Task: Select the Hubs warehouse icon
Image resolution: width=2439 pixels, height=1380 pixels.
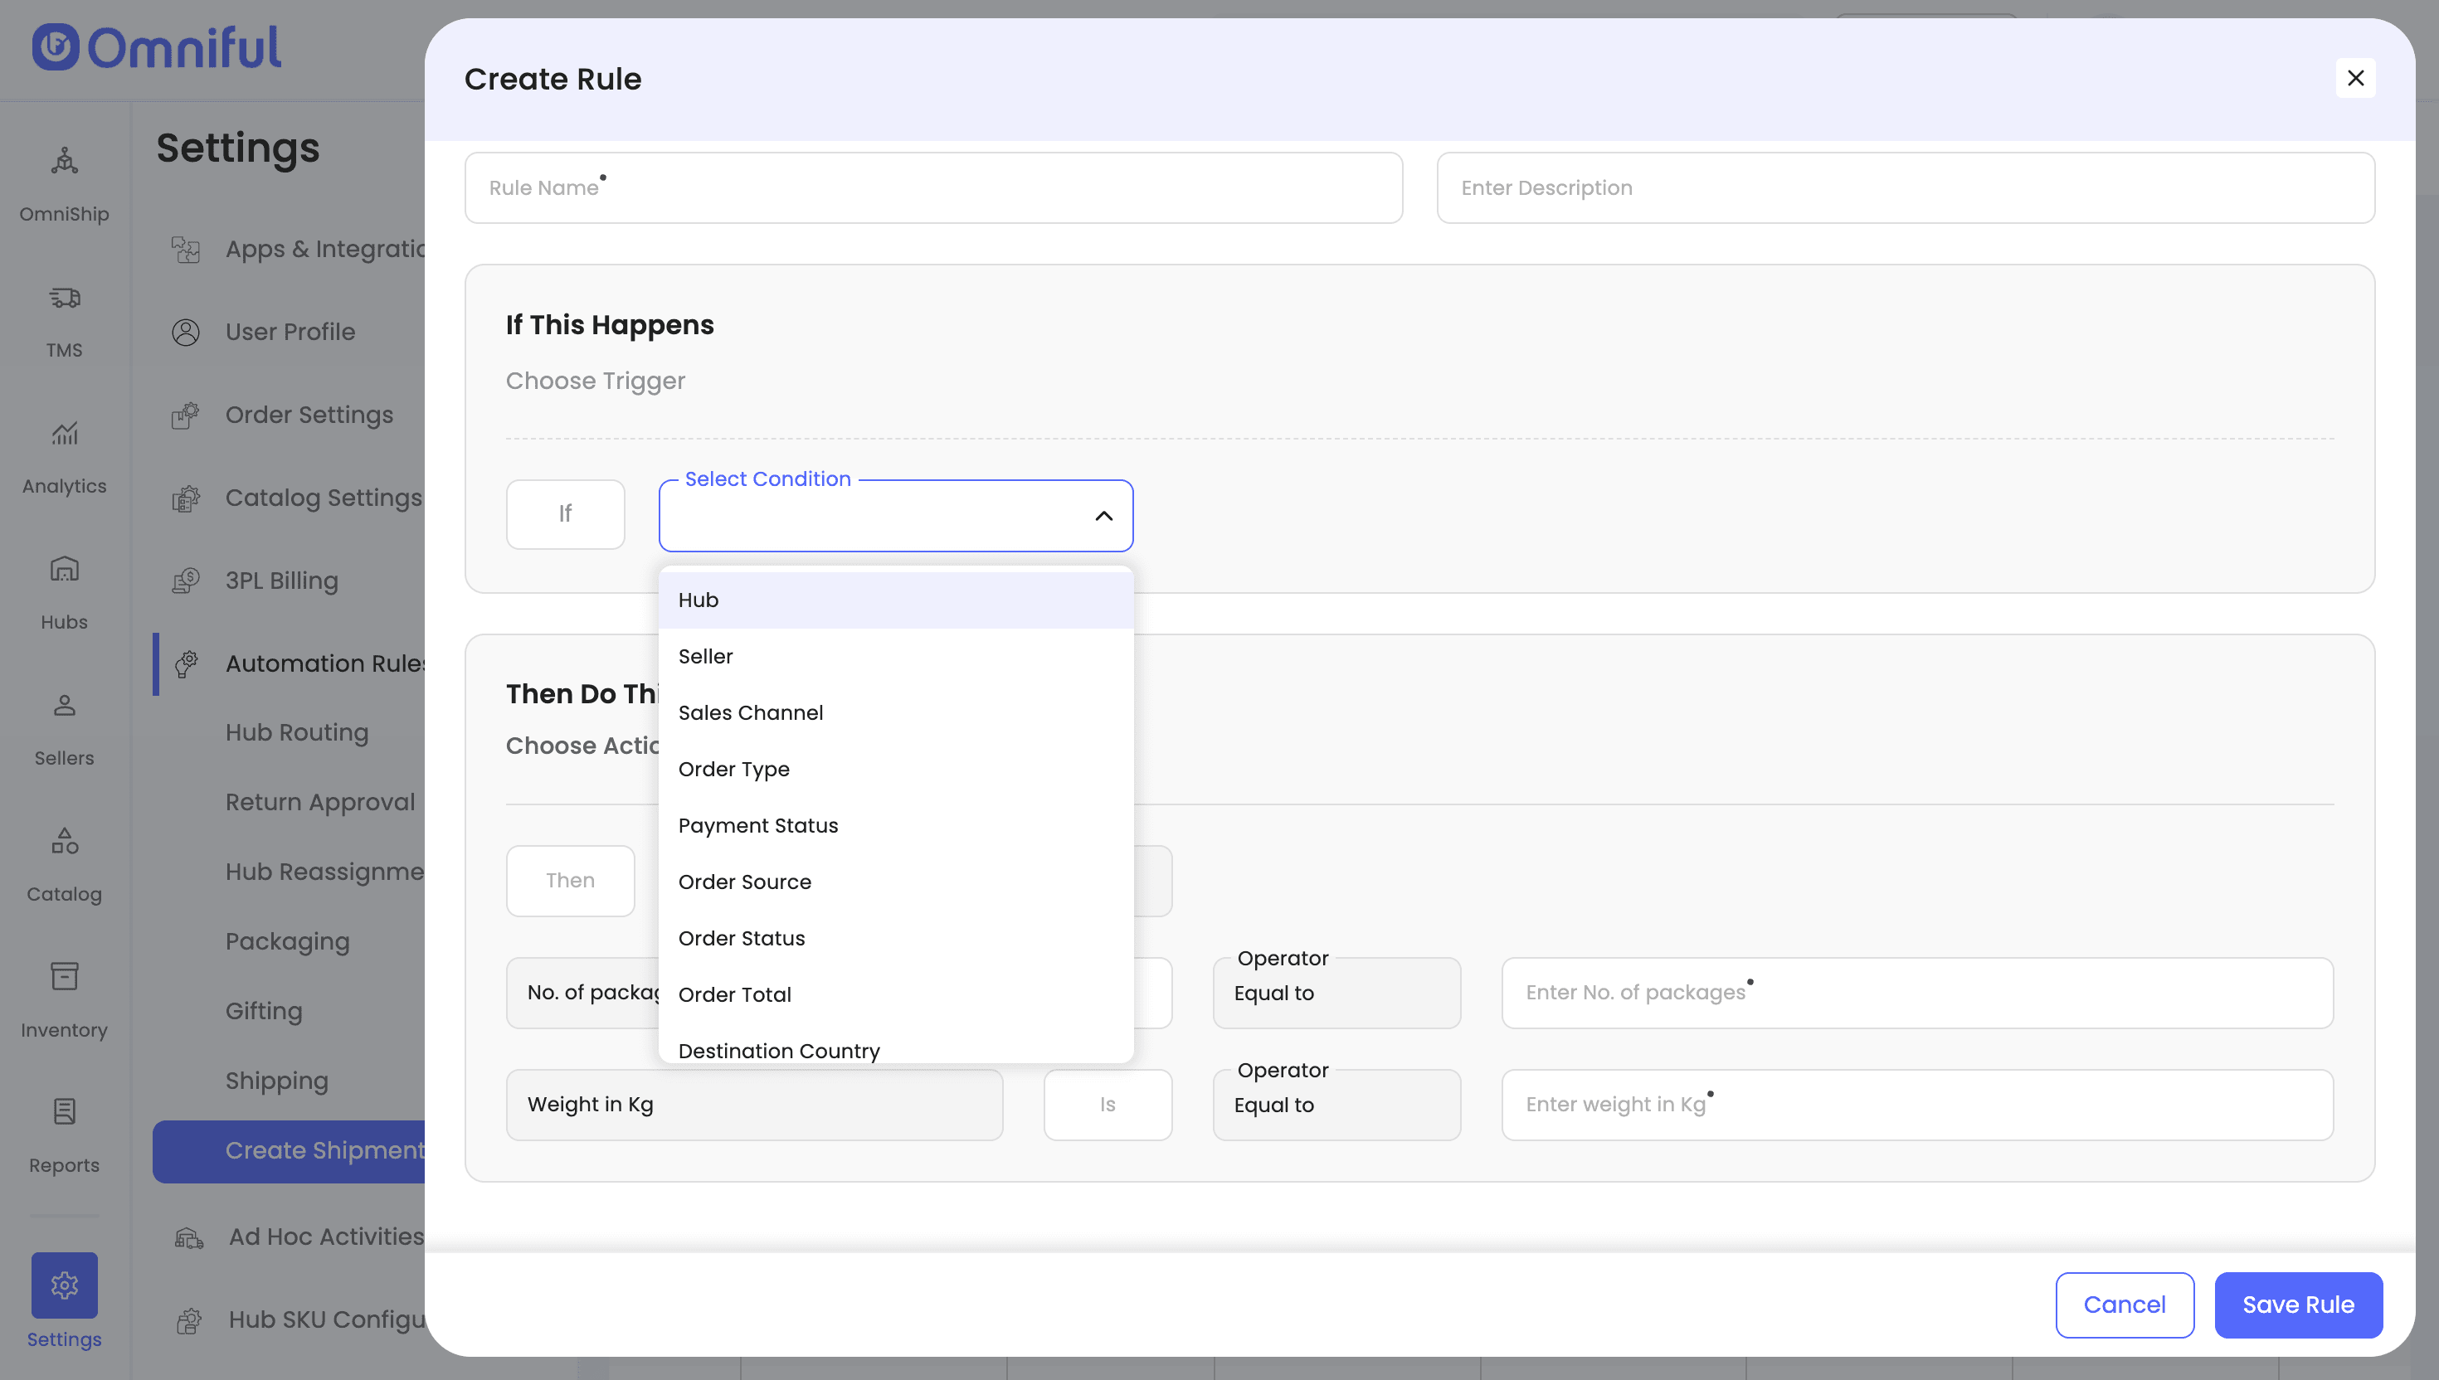Action: coord(64,569)
